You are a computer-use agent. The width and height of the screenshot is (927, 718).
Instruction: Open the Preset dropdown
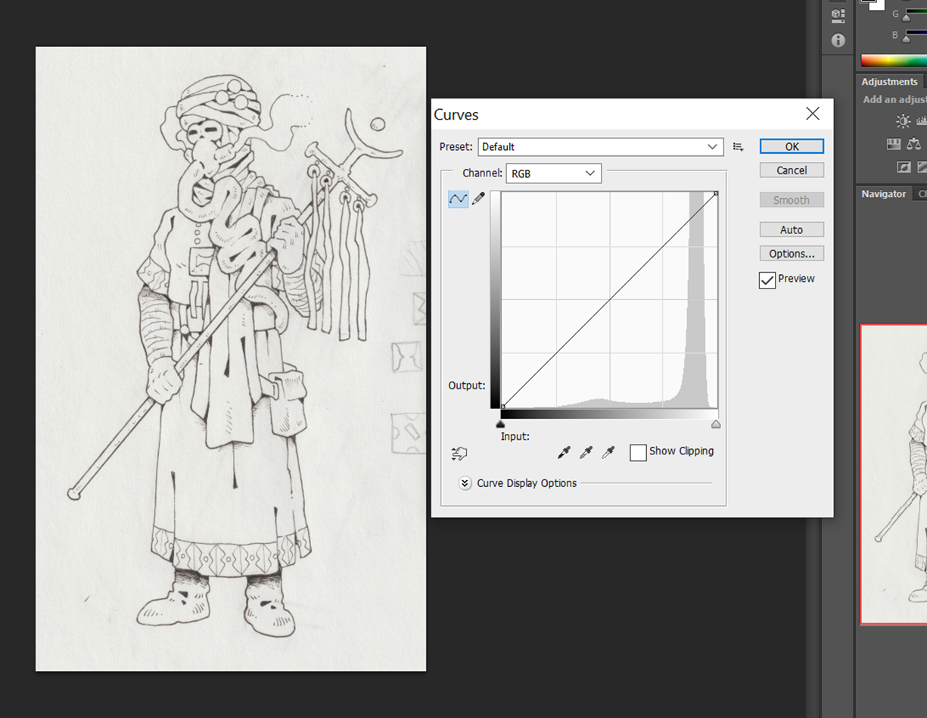click(x=601, y=147)
